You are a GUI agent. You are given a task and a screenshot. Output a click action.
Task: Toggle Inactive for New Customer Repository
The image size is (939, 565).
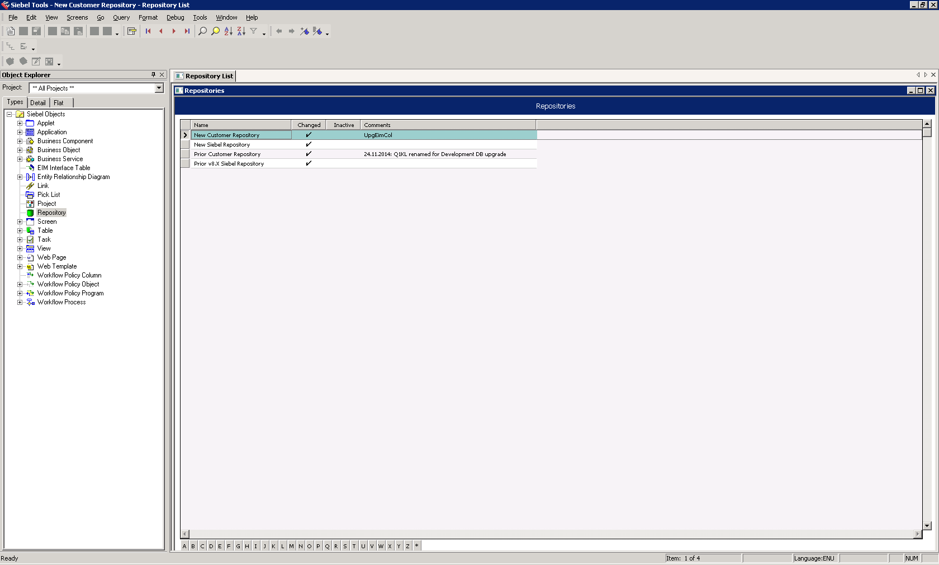coord(344,135)
